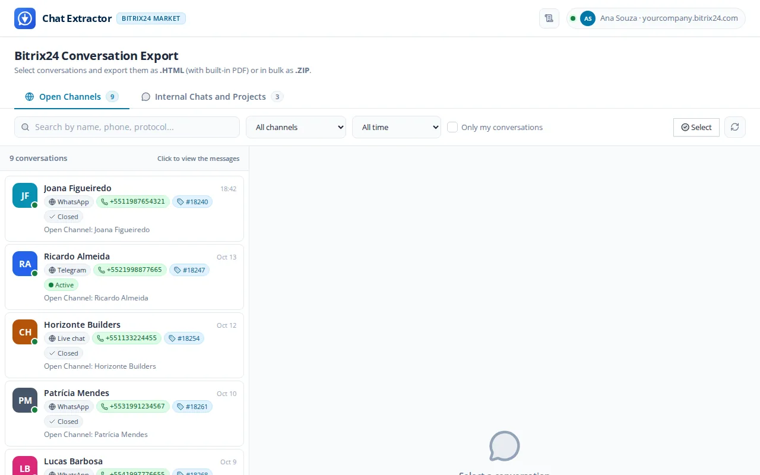Image resolution: width=760 pixels, height=475 pixels.
Task: Open the scroll log icon in header
Action: 549,18
